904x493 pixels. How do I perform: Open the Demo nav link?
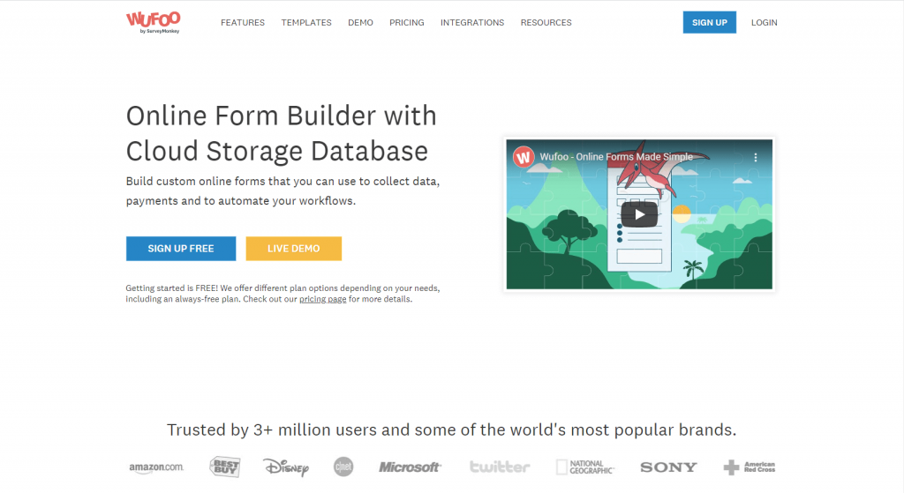point(360,22)
